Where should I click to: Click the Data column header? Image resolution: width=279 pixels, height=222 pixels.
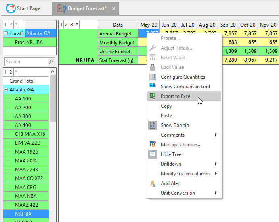[118, 25]
